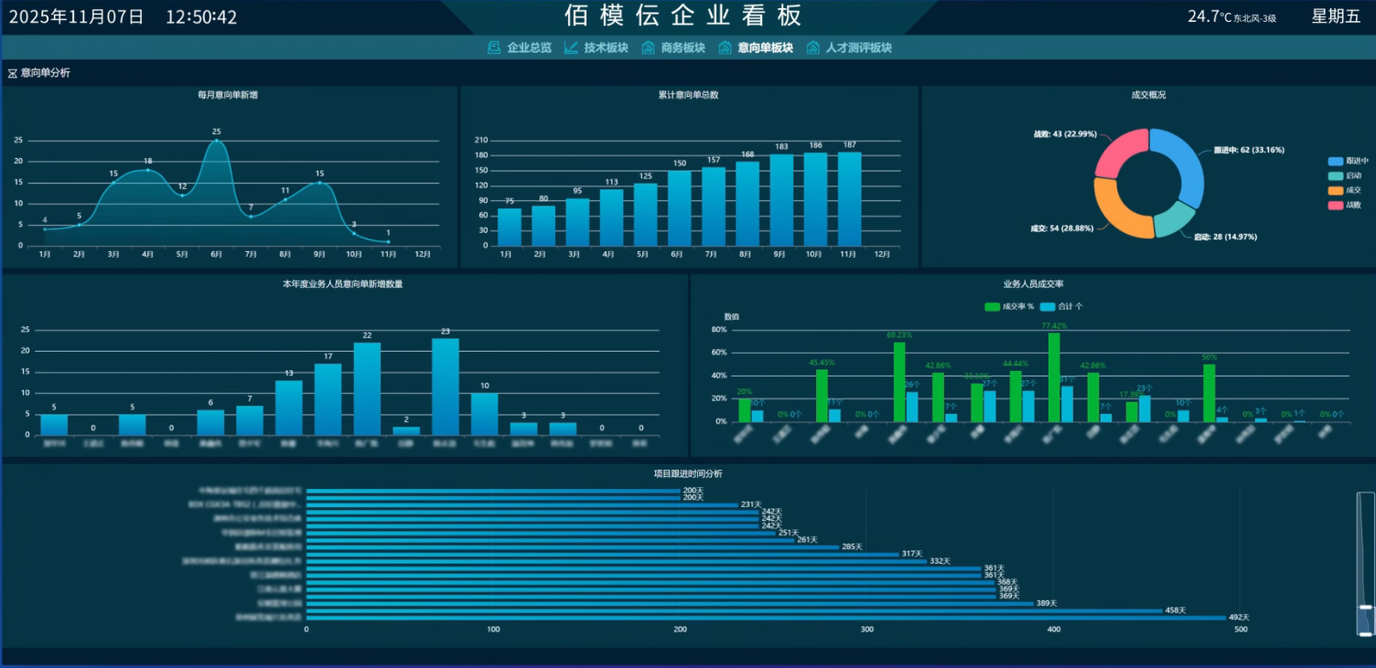This screenshot has width=1376, height=668.
Task: Click the house icon beside 商务板块
Action: [648, 48]
